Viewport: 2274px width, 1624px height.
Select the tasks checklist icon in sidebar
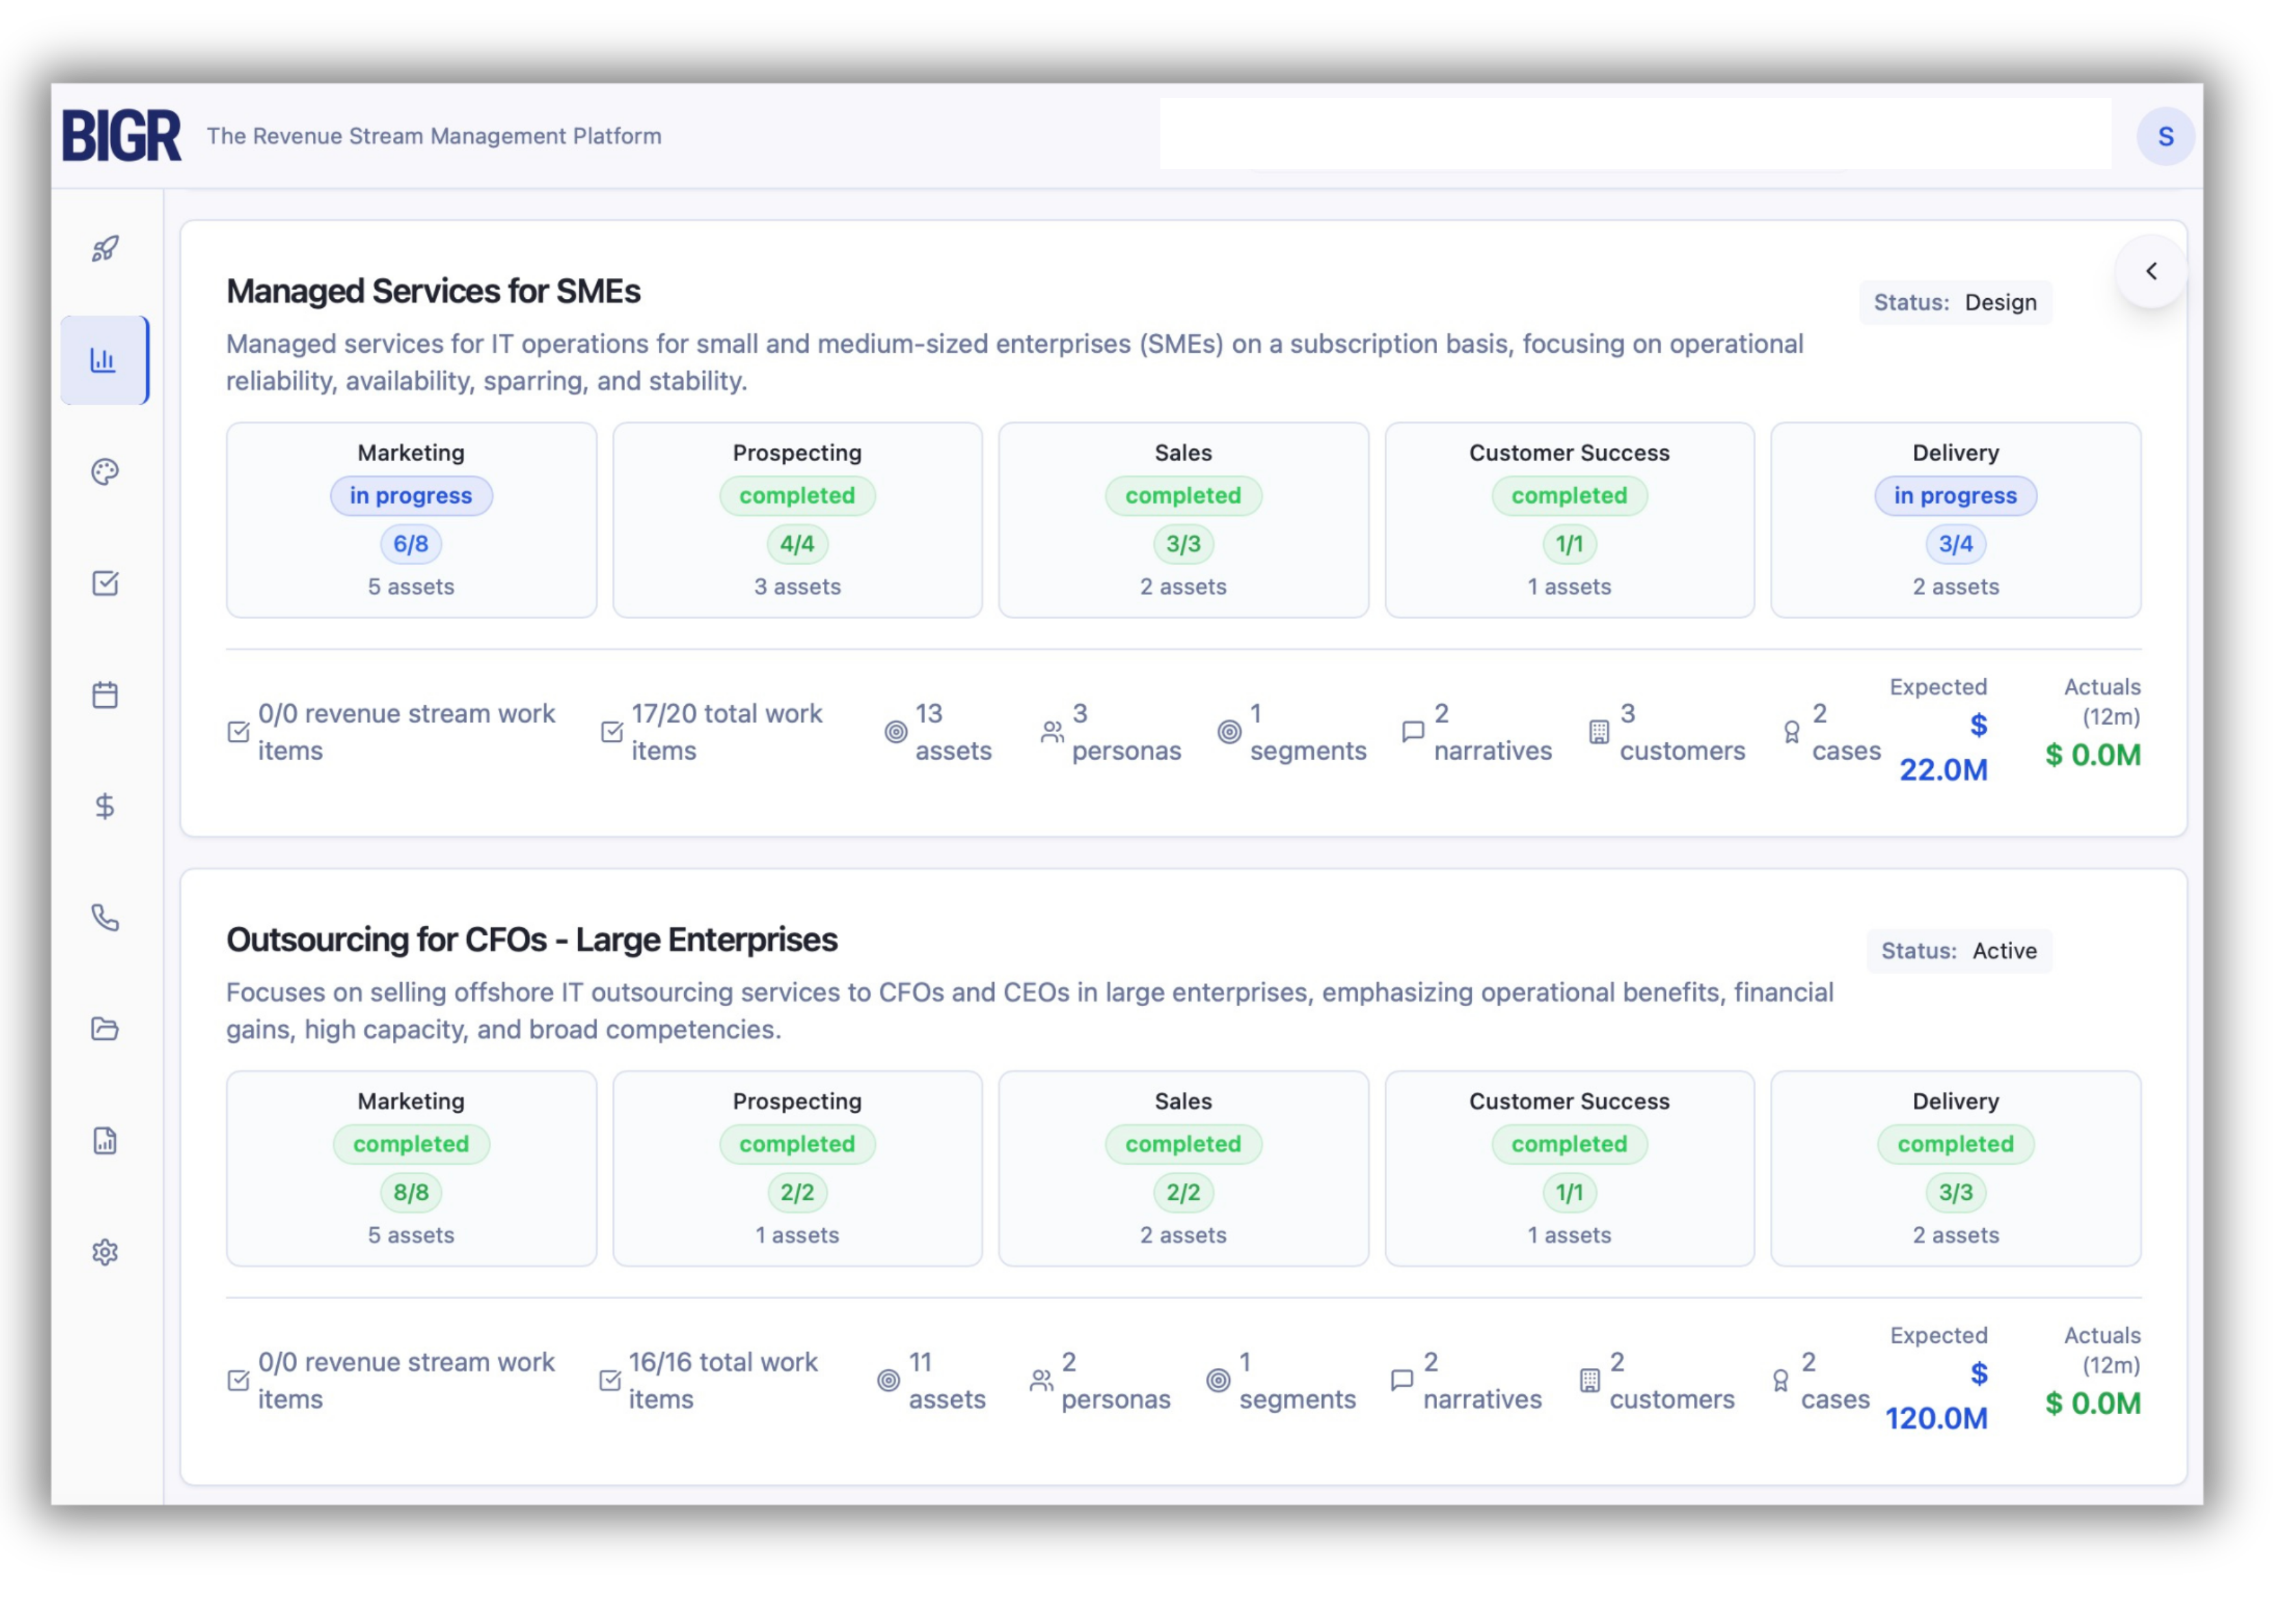(x=105, y=584)
